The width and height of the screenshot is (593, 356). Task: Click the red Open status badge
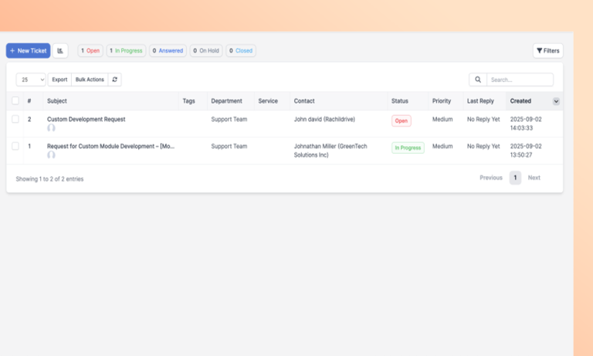(402, 120)
